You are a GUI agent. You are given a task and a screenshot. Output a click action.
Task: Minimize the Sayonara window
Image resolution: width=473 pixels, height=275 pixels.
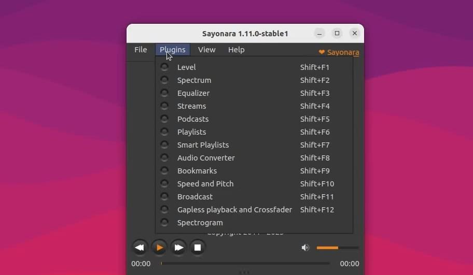click(319, 33)
